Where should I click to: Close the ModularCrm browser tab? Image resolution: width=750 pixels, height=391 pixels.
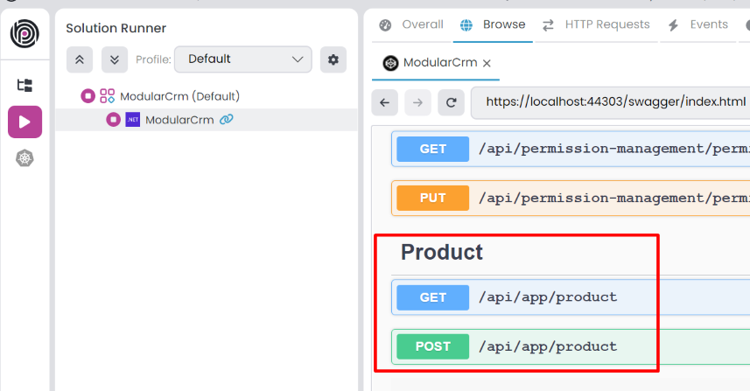pyautogui.click(x=487, y=63)
